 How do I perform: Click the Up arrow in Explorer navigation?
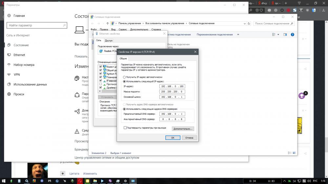pyautogui.click(x=107, y=24)
